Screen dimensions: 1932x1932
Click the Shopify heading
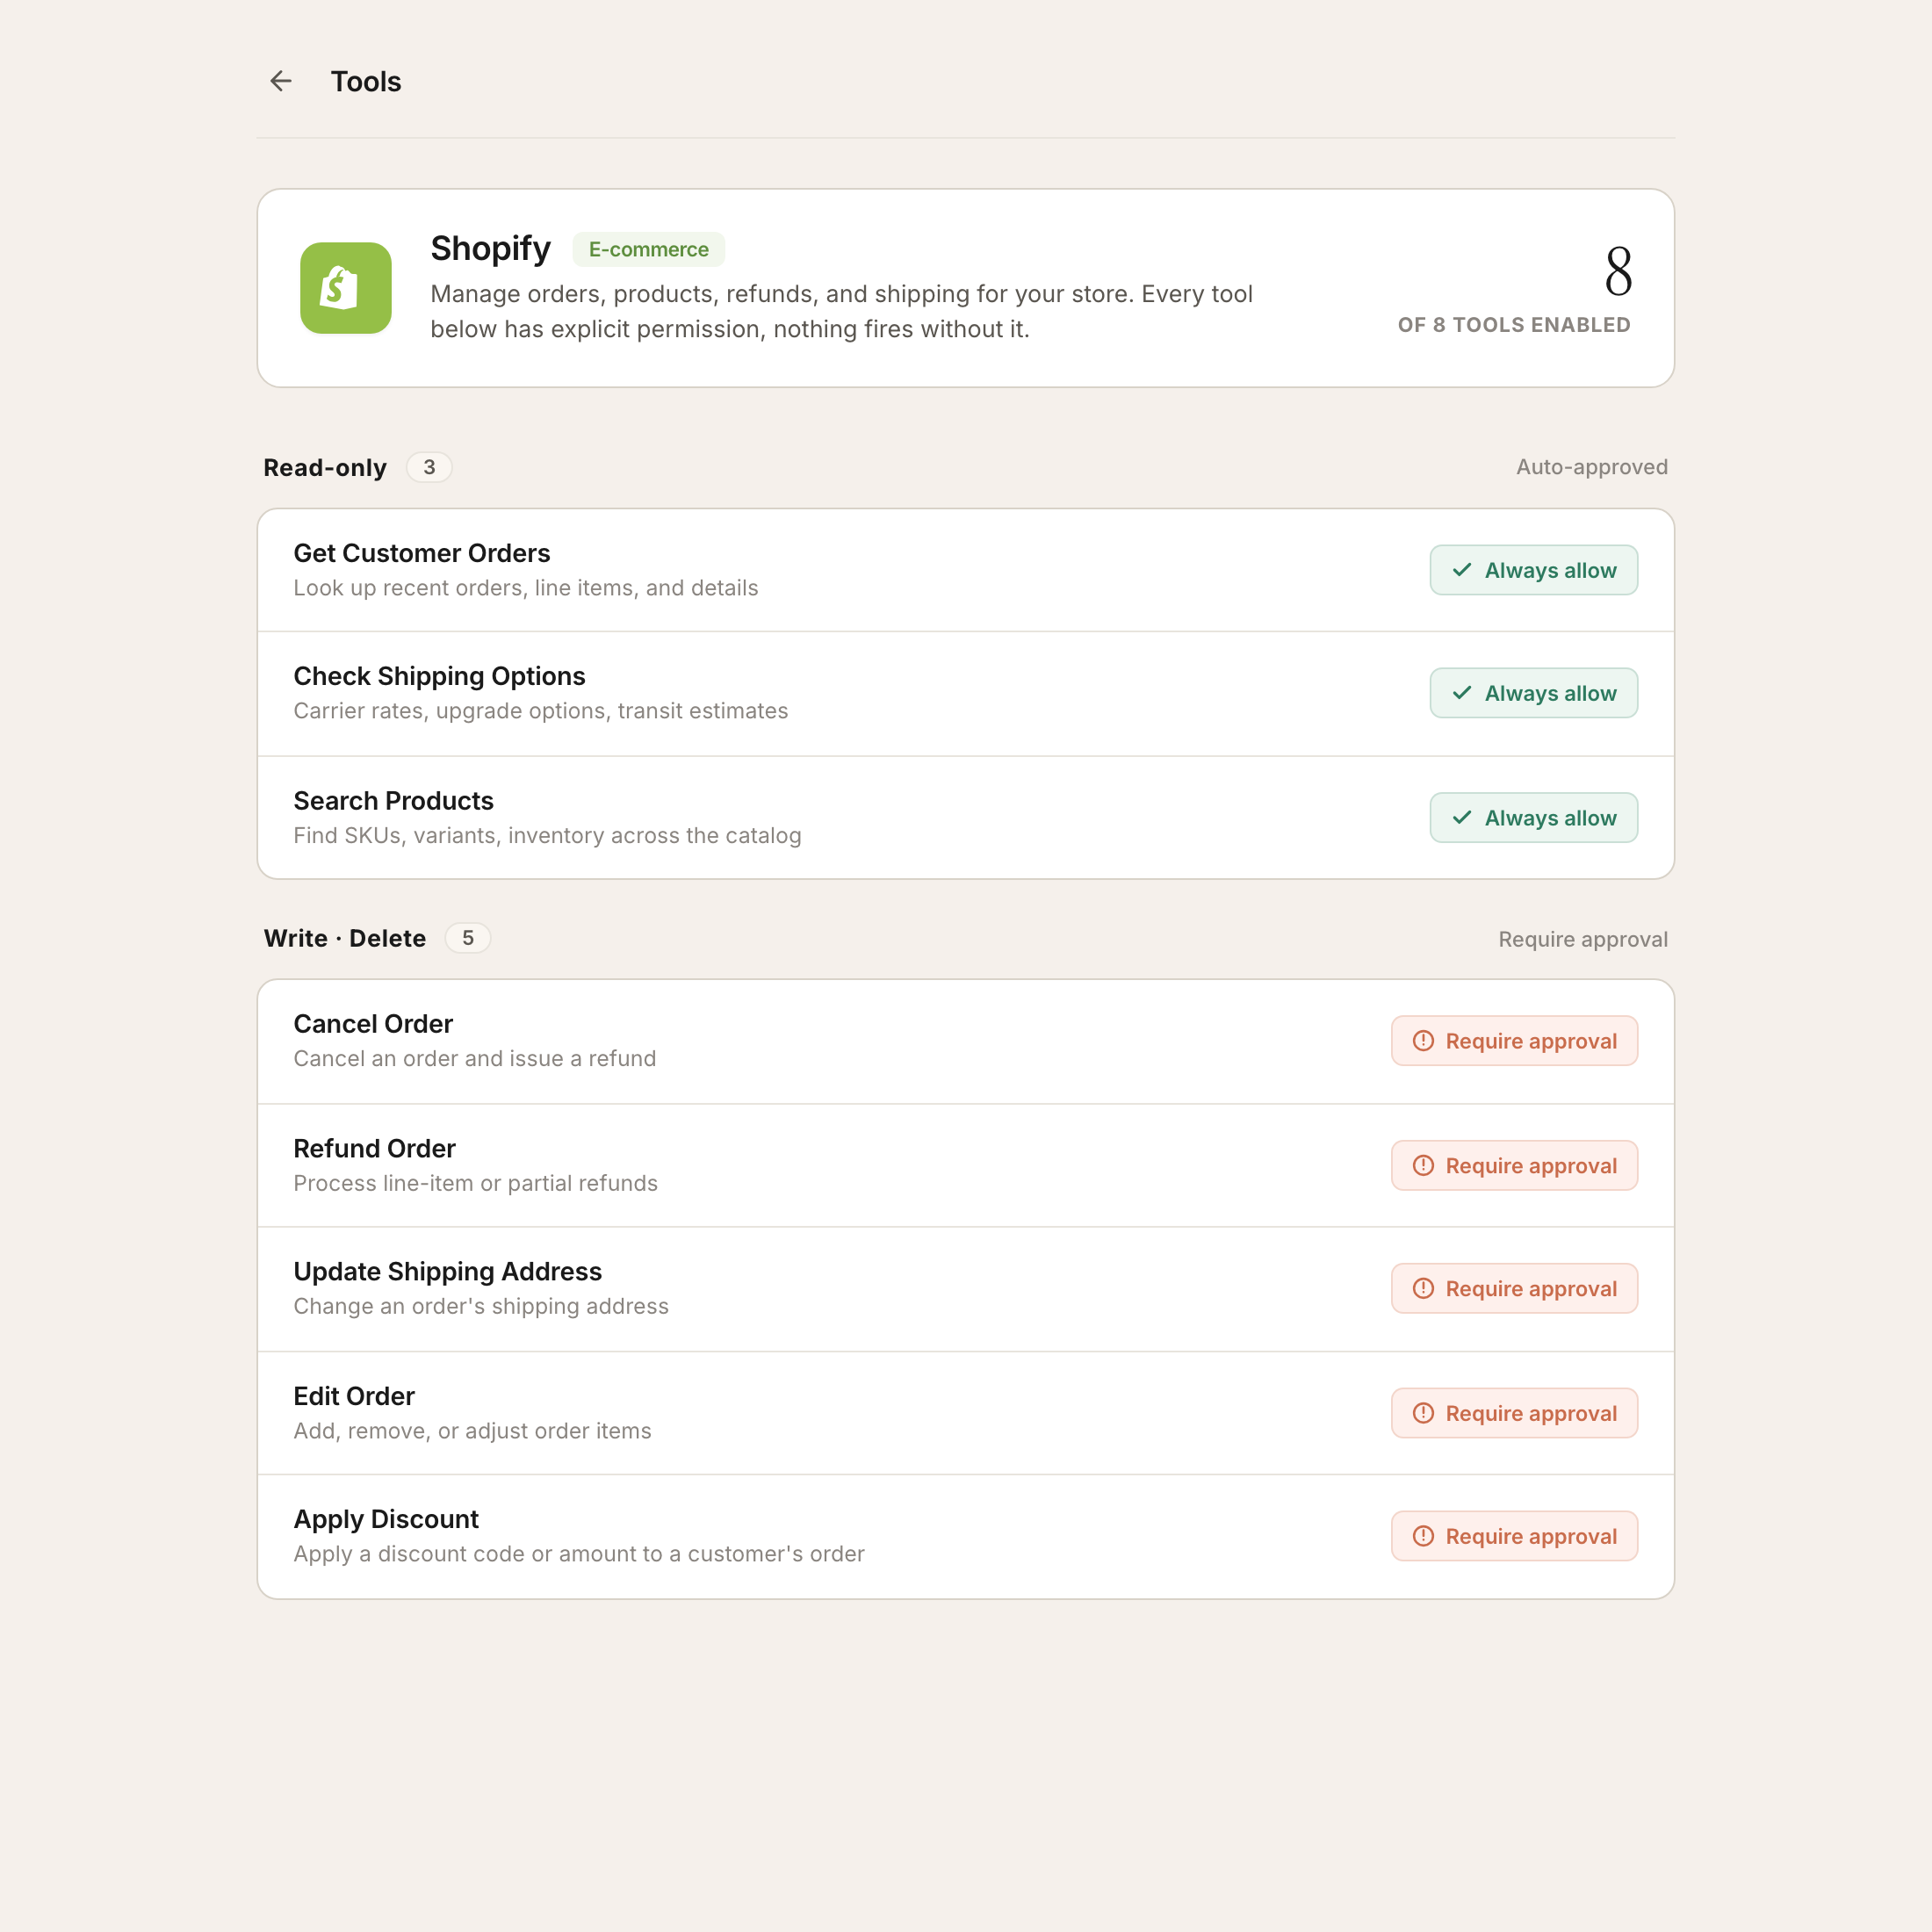tap(490, 248)
